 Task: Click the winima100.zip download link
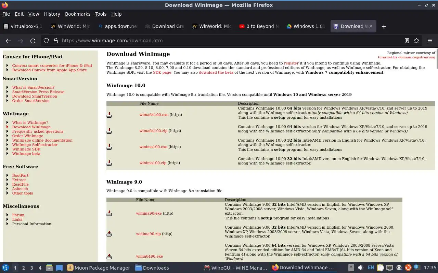coord(153,163)
